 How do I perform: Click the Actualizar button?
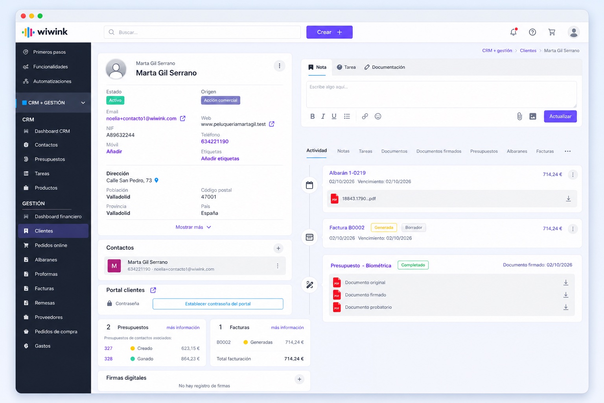560,116
